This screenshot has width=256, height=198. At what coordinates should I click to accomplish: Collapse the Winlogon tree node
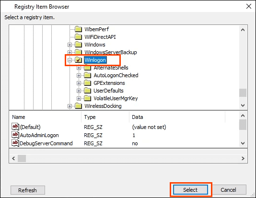[70, 60]
